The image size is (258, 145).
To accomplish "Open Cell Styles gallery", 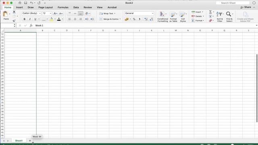I will point(183,17).
